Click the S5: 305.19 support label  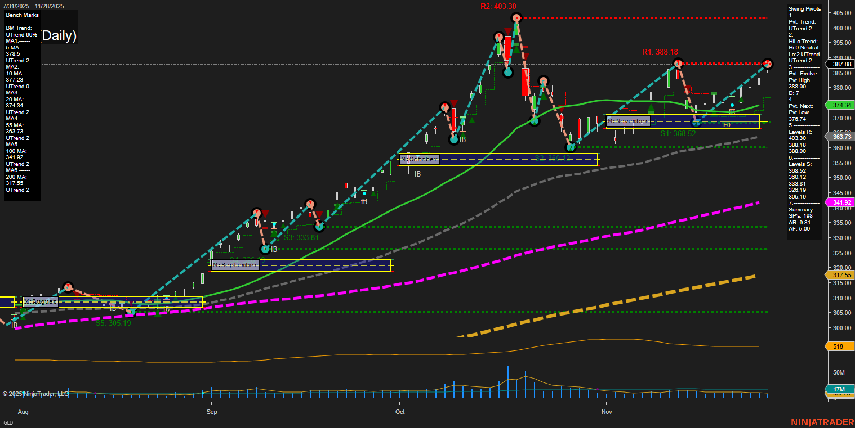[x=113, y=323]
